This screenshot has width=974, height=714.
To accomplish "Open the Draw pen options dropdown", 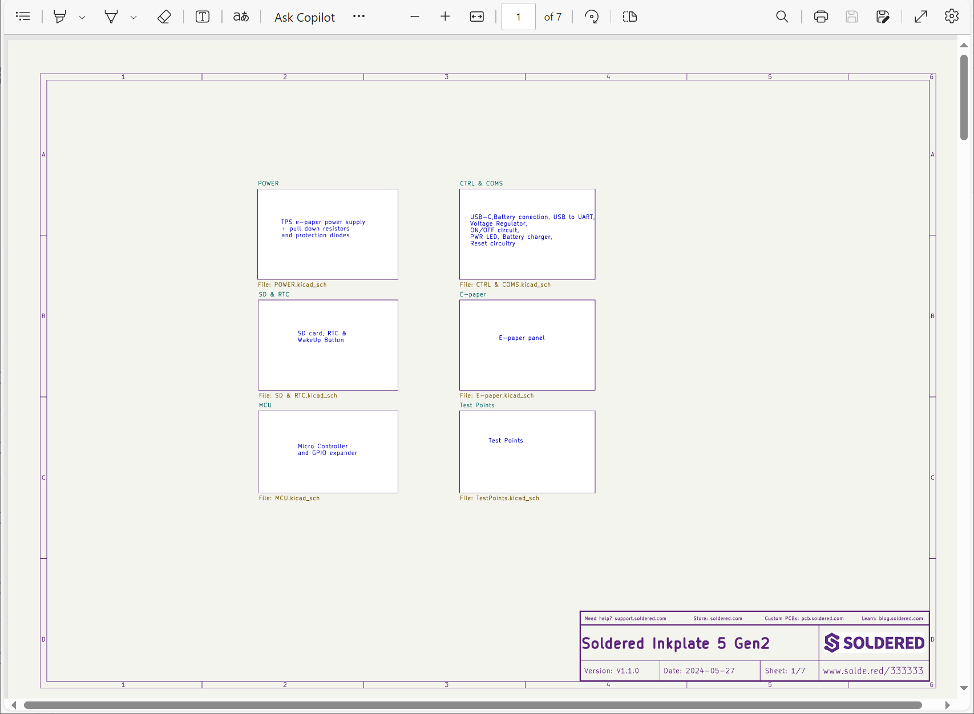I will (134, 18).
